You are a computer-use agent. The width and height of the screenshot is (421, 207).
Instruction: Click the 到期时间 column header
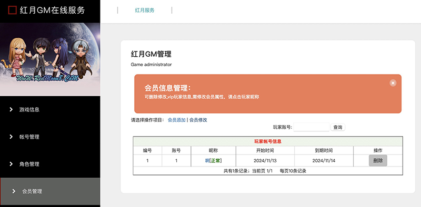(x=324, y=150)
